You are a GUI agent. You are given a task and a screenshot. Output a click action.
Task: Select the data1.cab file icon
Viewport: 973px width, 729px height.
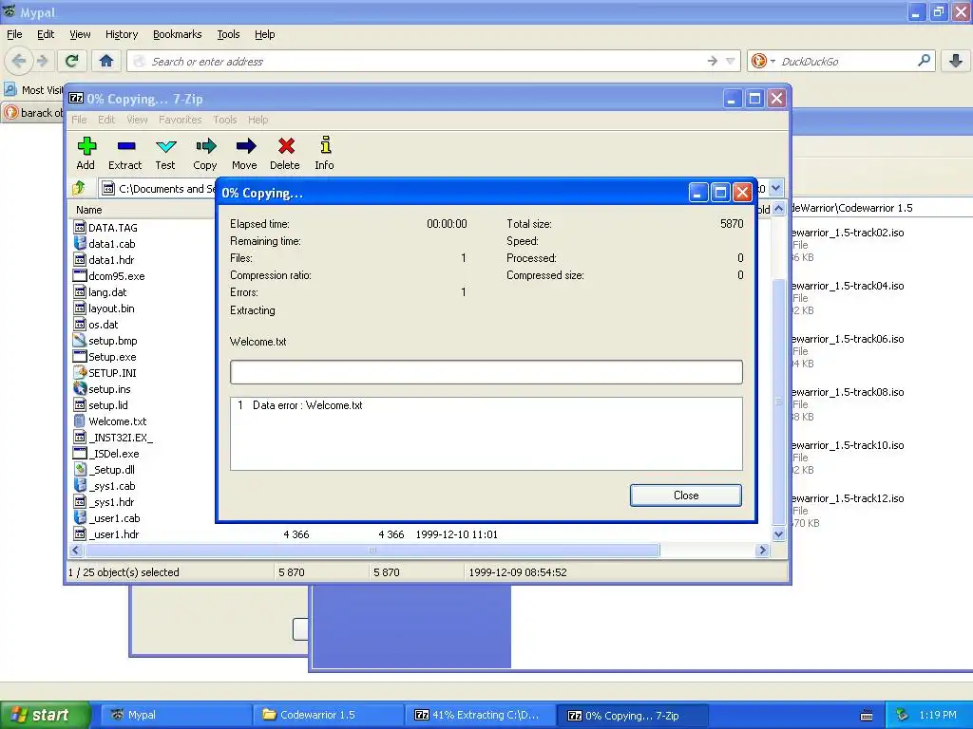pyautogui.click(x=80, y=244)
